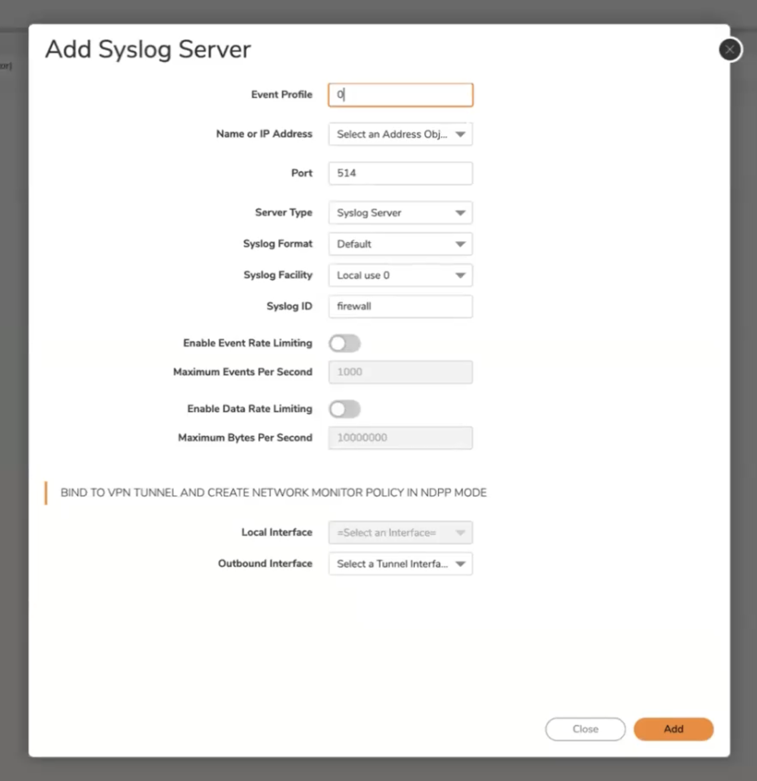Click the Maximum Bytes Per Second field
This screenshot has width=757, height=781.
400,437
